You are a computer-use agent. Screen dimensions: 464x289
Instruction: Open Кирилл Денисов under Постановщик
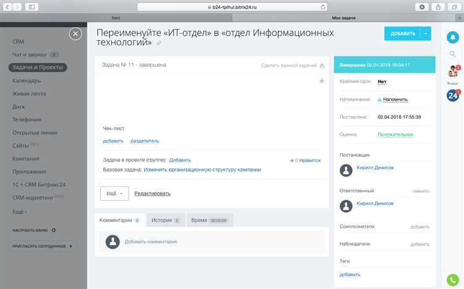coord(375,167)
